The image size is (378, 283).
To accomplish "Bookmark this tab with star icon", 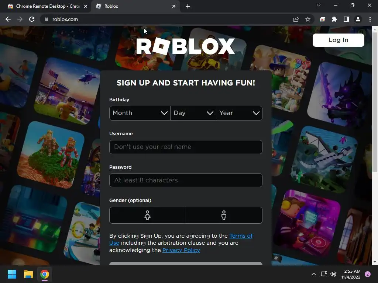I will point(308,19).
